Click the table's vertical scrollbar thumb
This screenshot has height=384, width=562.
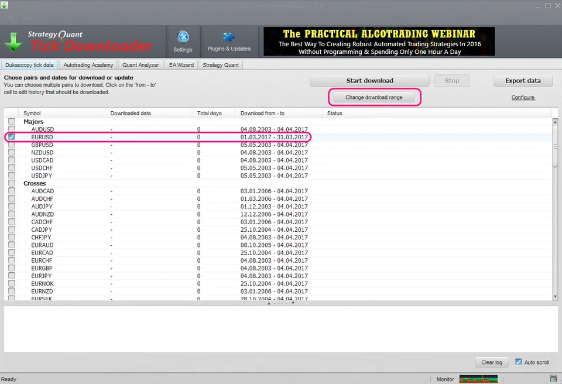click(x=555, y=147)
